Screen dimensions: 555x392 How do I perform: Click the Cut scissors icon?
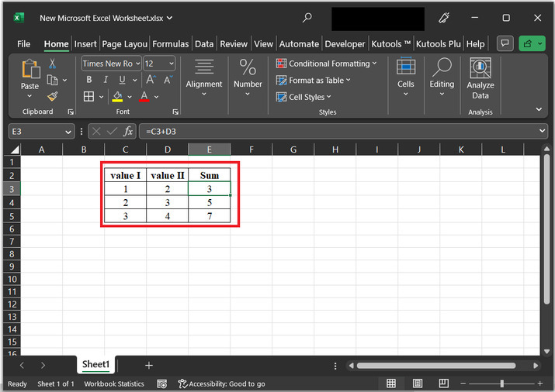point(53,64)
